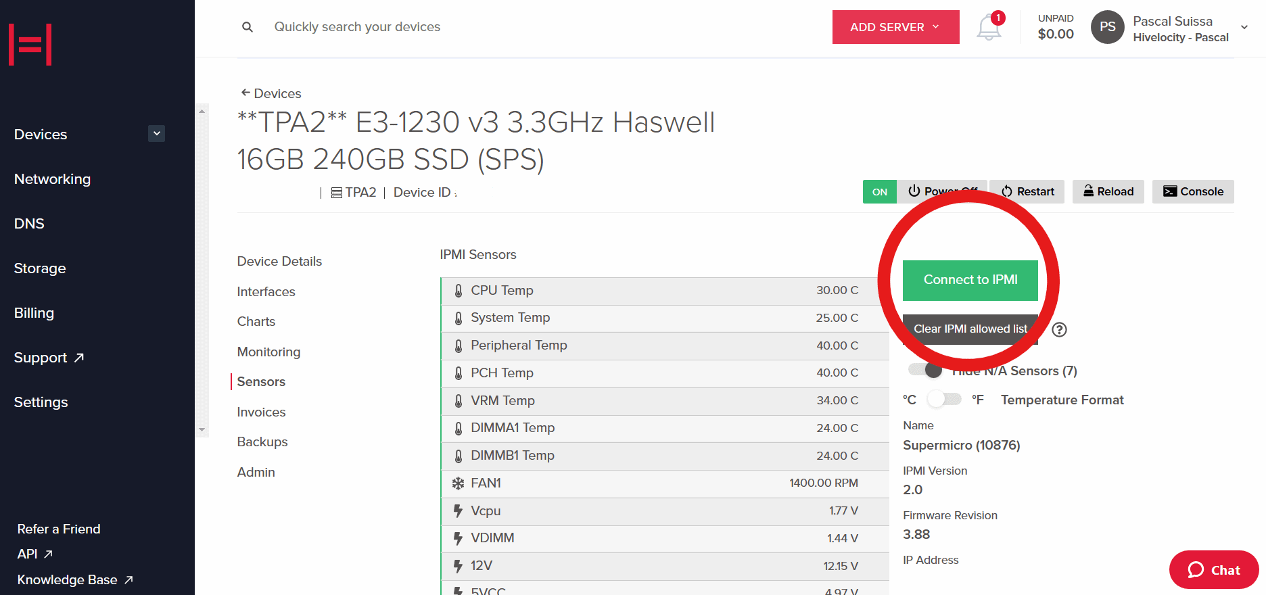Open the Knowledge Base link
The height and width of the screenshot is (595, 1266).
point(75,580)
